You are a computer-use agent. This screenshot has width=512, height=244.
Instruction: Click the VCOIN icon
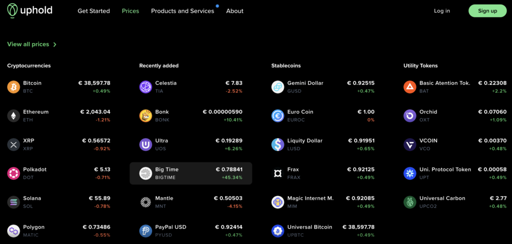point(410,144)
